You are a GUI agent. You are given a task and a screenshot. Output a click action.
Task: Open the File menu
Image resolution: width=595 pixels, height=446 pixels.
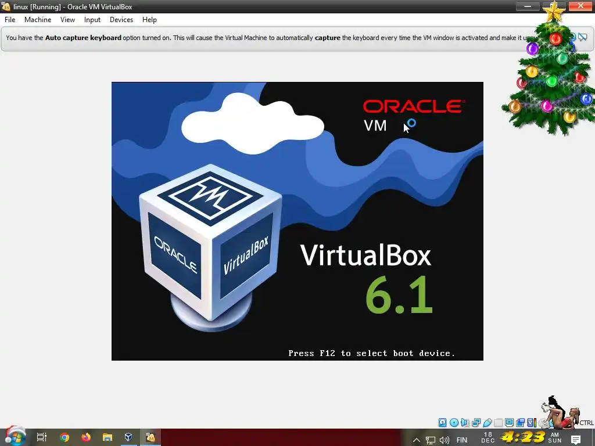pos(10,20)
